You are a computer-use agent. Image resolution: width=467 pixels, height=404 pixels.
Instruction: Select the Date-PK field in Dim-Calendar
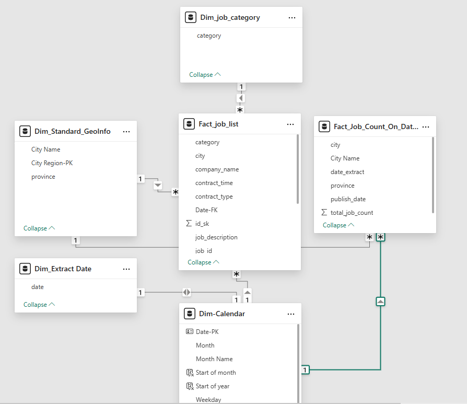coord(207,332)
